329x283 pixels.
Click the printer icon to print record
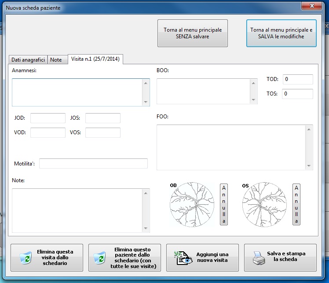(x=259, y=258)
